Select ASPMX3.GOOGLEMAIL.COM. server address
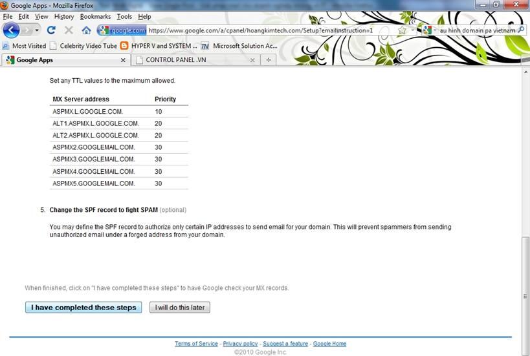The height and width of the screenshot is (356, 530). [x=94, y=160]
